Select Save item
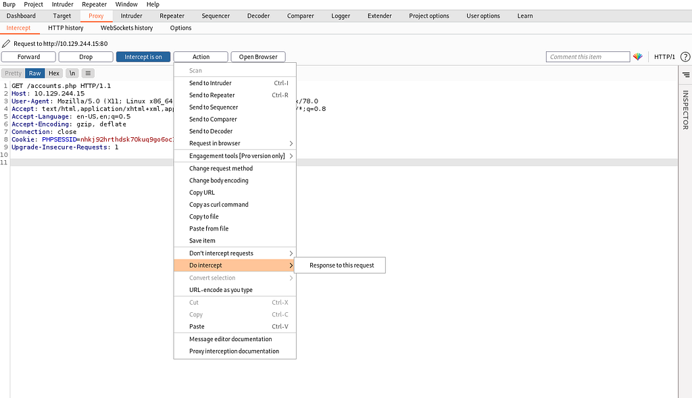 234,241
